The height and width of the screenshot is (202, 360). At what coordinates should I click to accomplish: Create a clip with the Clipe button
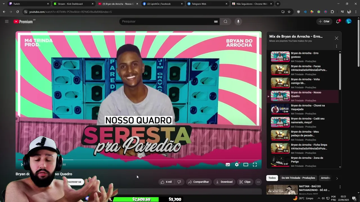pyautogui.click(x=245, y=182)
